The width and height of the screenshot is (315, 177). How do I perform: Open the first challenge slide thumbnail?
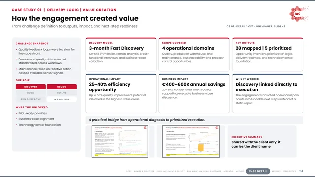coord(120,142)
